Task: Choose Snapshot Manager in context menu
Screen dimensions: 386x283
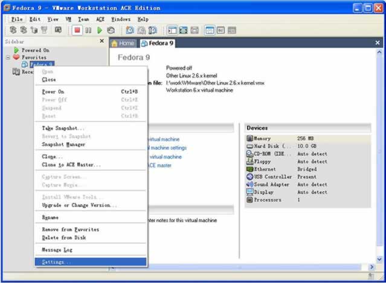Action: pyautogui.click(x=91, y=144)
